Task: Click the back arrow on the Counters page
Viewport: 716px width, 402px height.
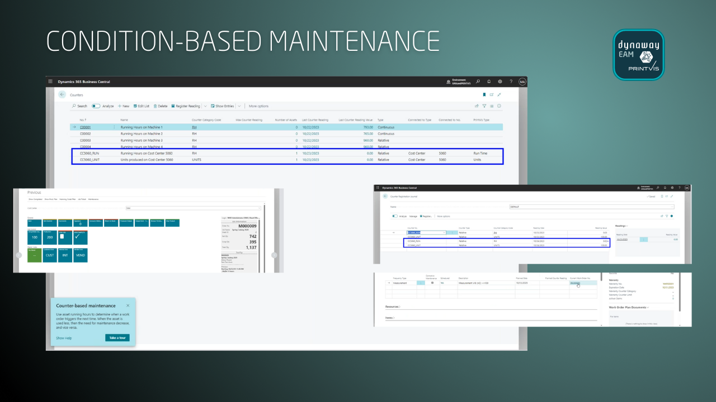Action: point(62,95)
